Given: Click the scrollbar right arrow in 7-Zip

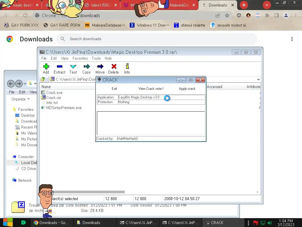Looking at the screenshot, I should click(257, 192).
